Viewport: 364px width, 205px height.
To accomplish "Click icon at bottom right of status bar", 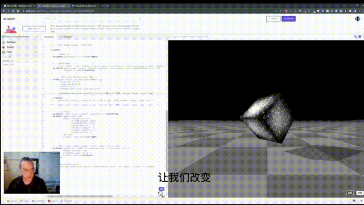I will [x=361, y=201].
